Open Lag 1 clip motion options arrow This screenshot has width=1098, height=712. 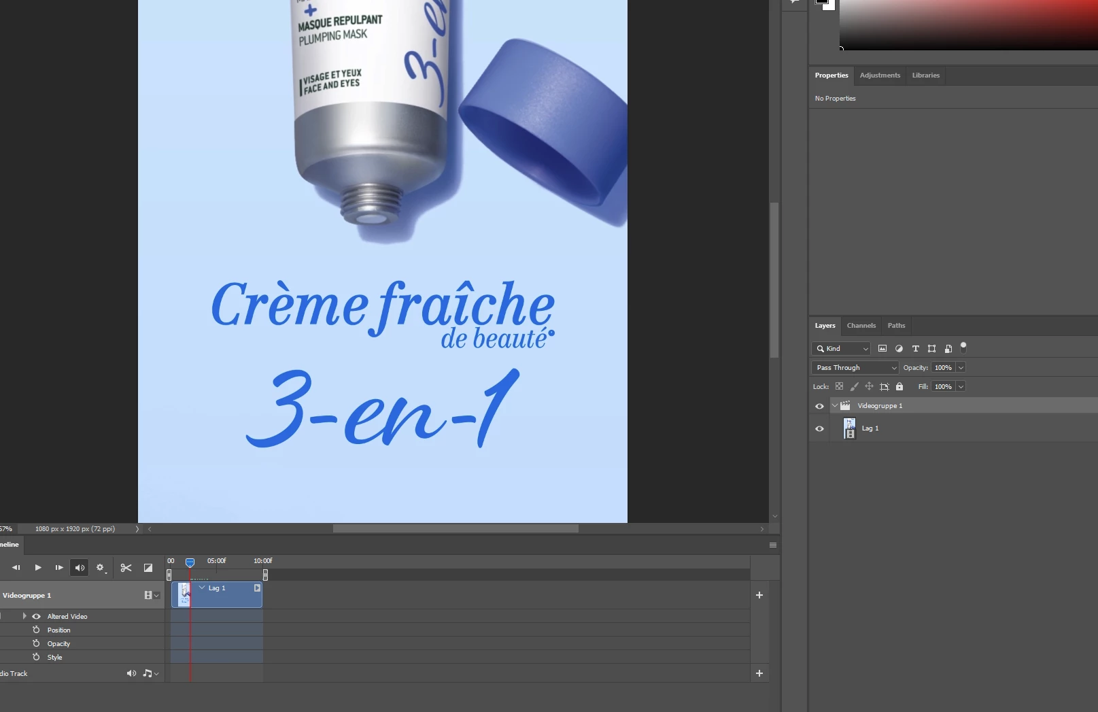(x=258, y=588)
